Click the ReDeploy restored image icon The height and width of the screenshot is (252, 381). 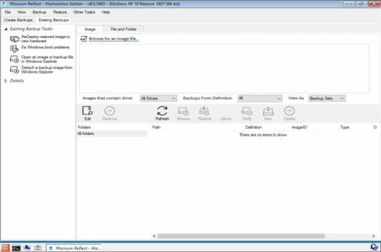pos(14,39)
